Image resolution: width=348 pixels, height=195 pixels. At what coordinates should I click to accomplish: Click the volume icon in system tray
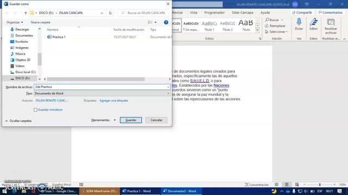pos(306,191)
